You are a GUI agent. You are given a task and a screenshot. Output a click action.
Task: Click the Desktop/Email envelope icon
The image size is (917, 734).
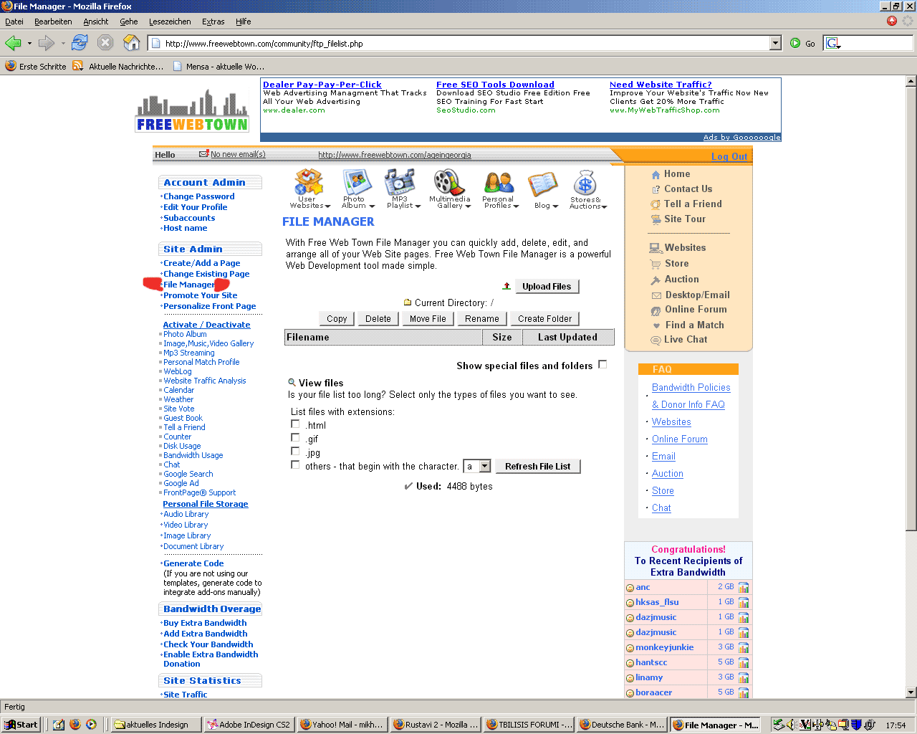(x=656, y=295)
